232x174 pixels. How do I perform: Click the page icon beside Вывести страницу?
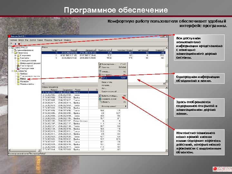[x=100, y=96]
